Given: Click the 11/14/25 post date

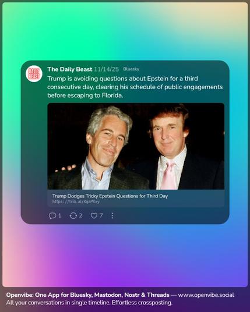Looking at the screenshot, I should [x=107, y=69].
